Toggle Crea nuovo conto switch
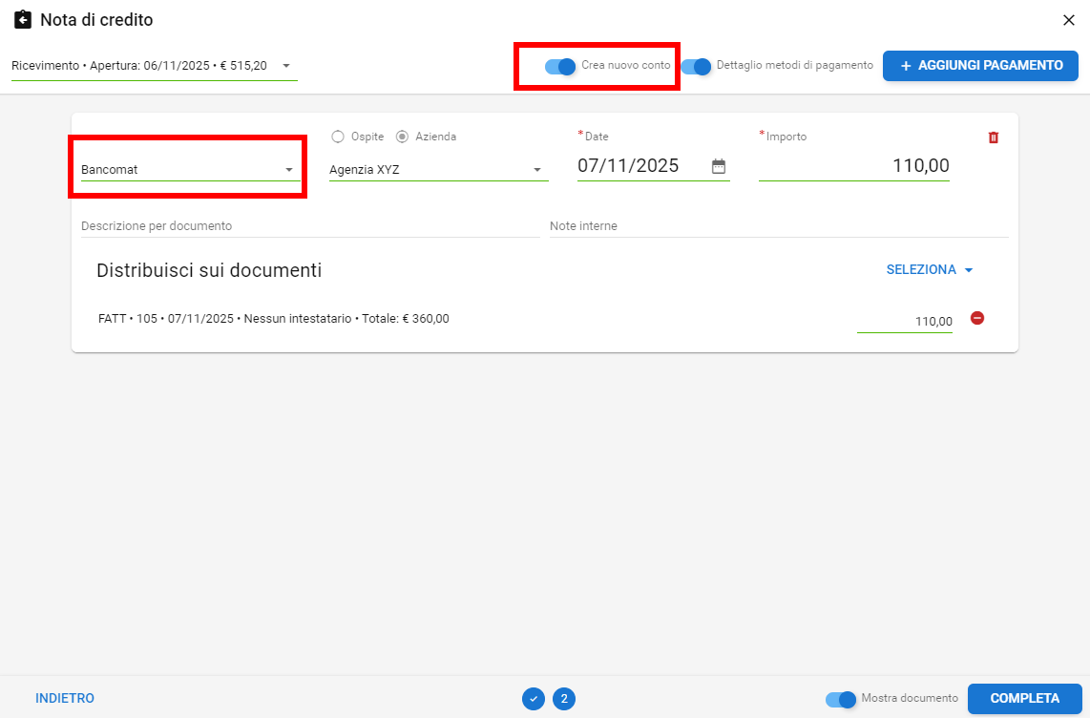The height and width of the screenshot is (718, 1090). click(x=560, y=66)
